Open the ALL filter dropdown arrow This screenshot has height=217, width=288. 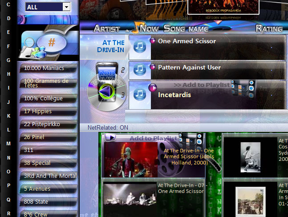click(66, 7)
